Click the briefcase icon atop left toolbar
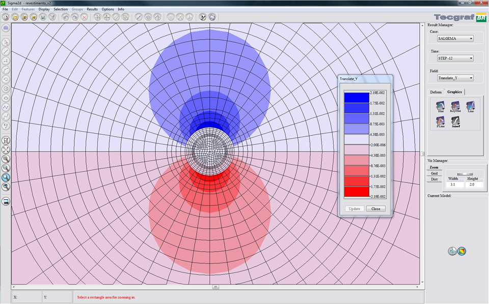 point(6,28)
